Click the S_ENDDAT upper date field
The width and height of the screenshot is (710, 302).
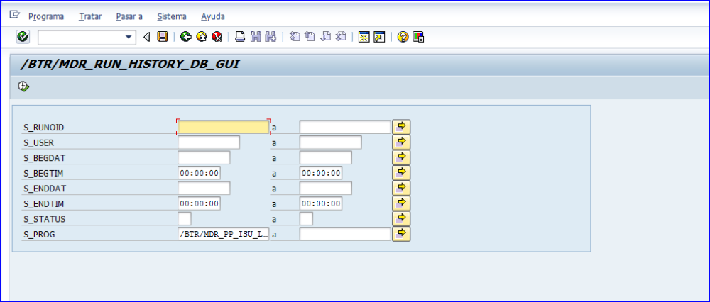tap(326, 188)
